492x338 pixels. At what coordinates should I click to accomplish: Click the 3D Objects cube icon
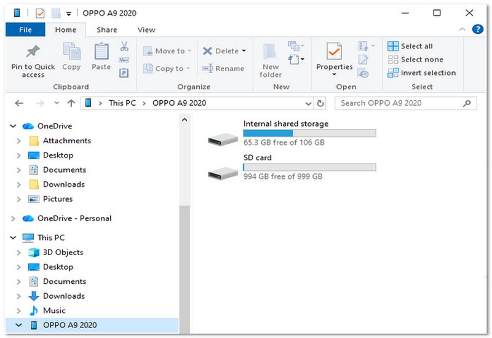point(34,253)
